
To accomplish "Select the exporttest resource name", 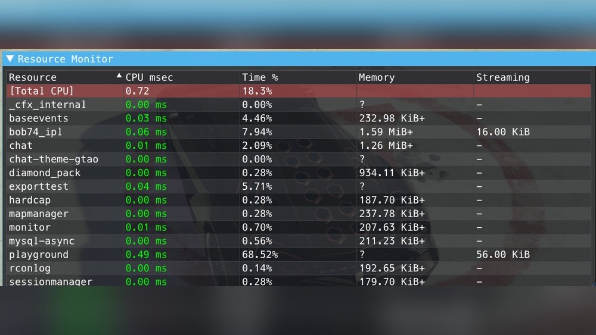I will [39, 186].
